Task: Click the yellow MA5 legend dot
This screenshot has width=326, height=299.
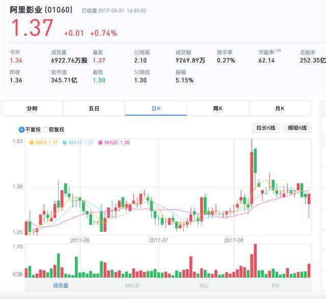Action: tap(32, 142)
